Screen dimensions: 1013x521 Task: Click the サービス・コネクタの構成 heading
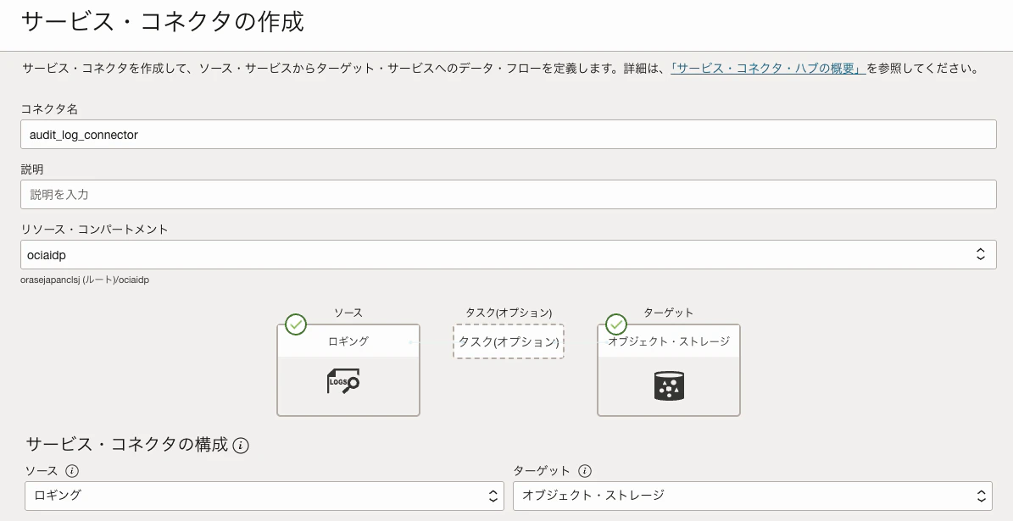click(126, 445)
